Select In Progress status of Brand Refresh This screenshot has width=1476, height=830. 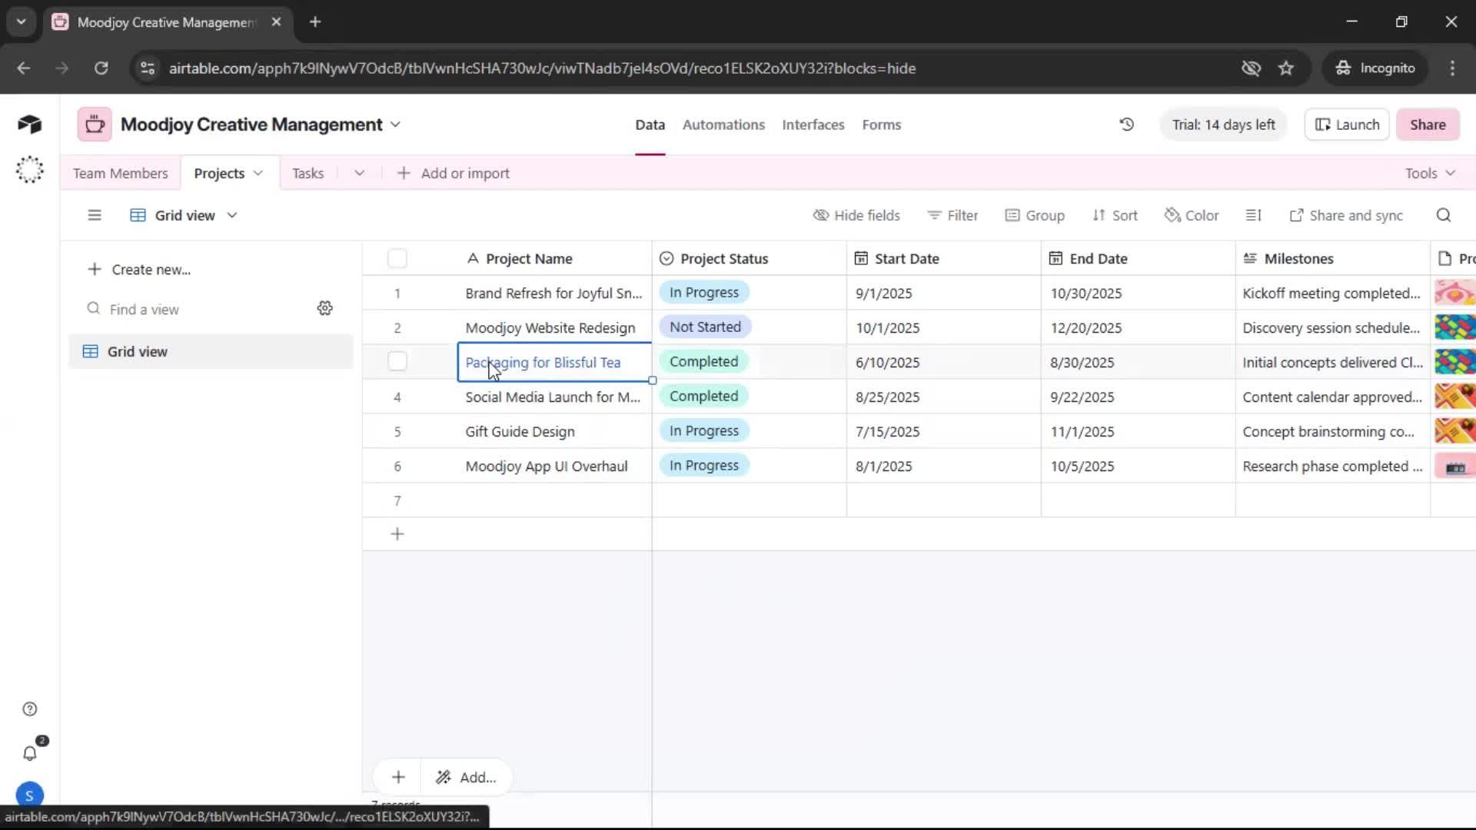pos(703,292)
